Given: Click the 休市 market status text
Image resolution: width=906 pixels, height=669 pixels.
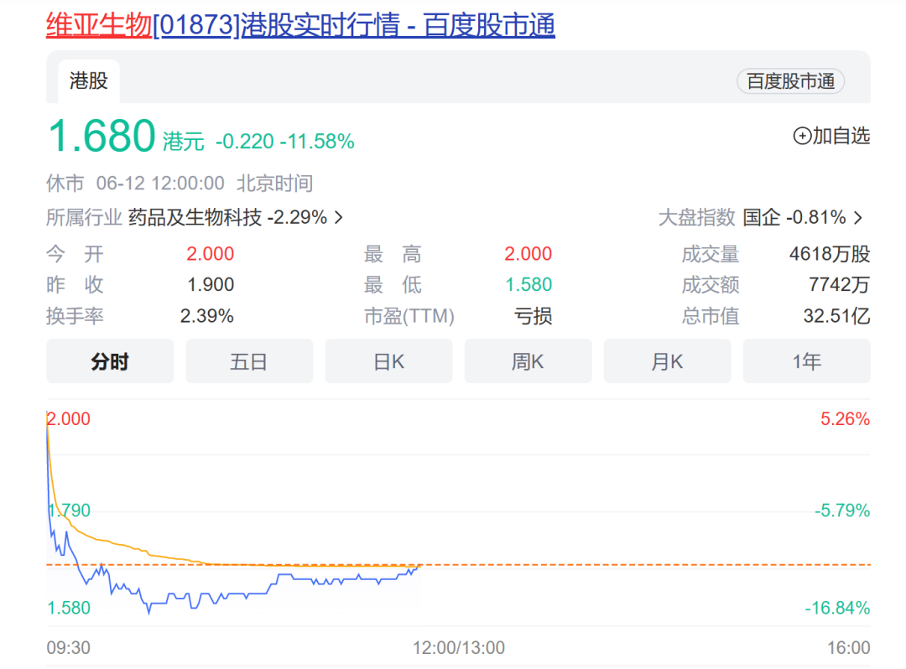Looking at the screenshot, I should click(x=65, y=184).
